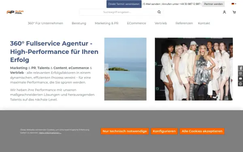Go to the Referenzen page
Viewport: 243px width, 152px height.
tap(184, 23)
